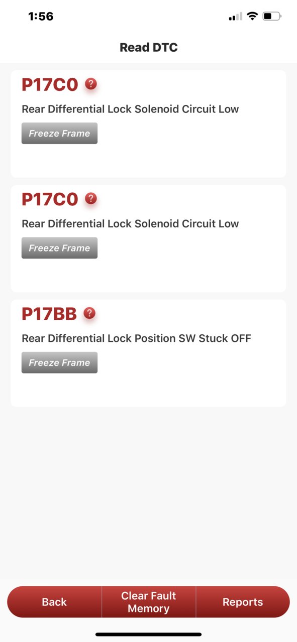Image resolution: width=297 pixels, height=642 pixels.
Task: Clear Fault Memory
Action: 149,602
